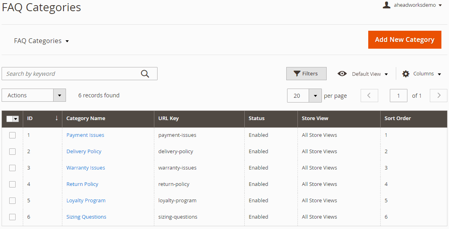Click the Add New Category button

click(404, 39)
